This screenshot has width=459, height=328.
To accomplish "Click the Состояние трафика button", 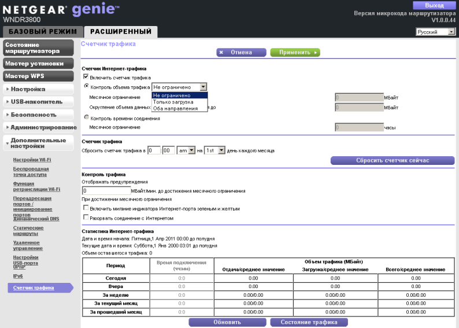I will (x=309, y=322).
